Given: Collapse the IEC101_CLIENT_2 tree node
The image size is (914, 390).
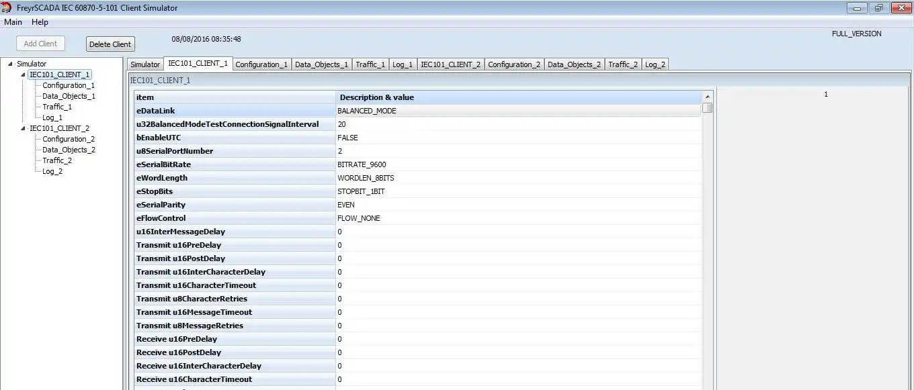Looking at the screenshot, I should point(23,128).
